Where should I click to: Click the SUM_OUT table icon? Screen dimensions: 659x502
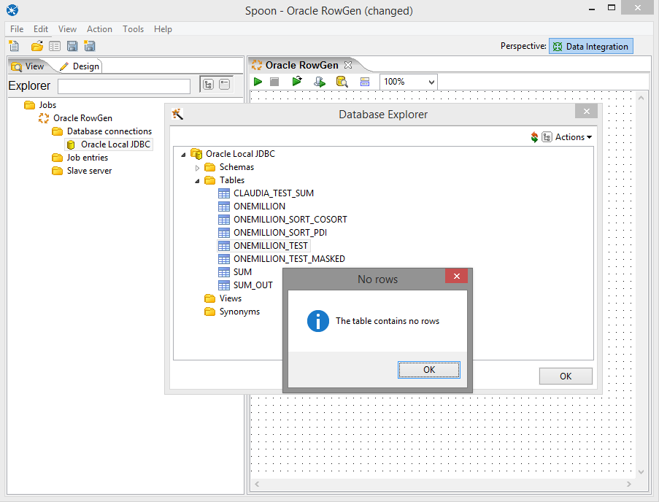pyautogui.click(x=224, y=285)
